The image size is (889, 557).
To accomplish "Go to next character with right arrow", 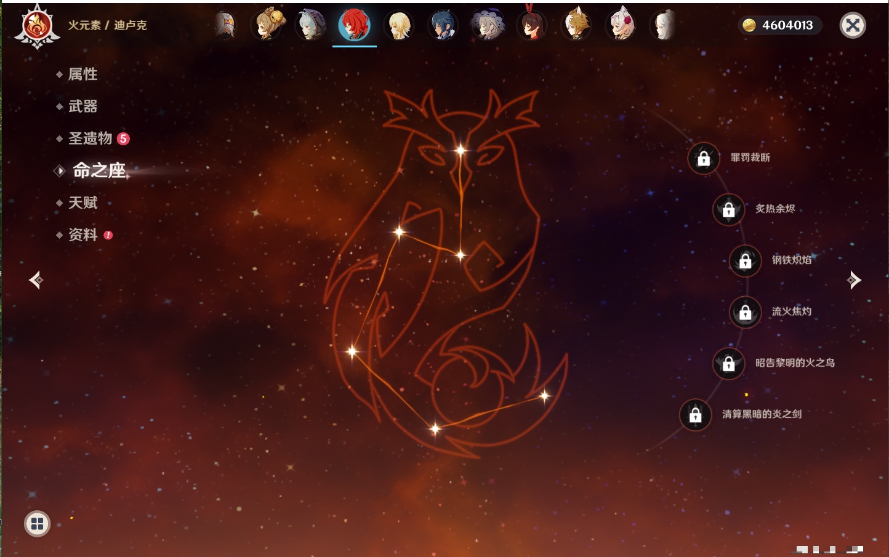I will pyautogui.click(x=854, y=280).
